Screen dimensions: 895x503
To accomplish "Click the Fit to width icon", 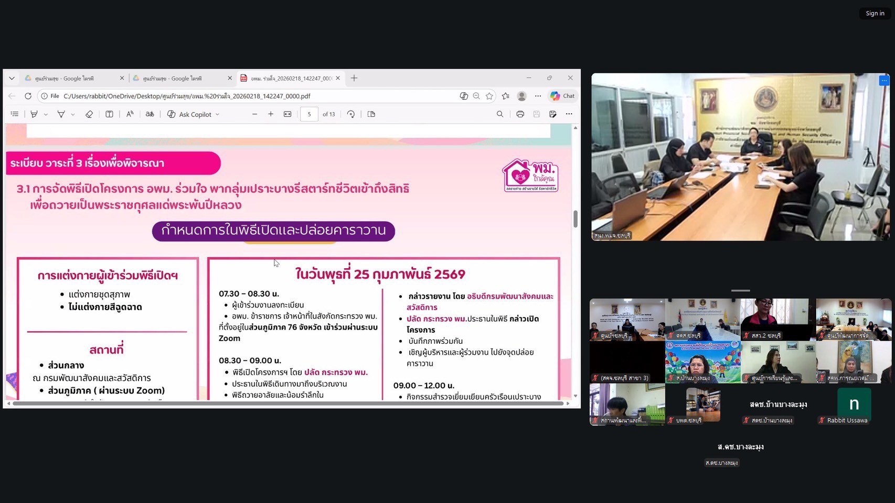I will click(287, 114).
